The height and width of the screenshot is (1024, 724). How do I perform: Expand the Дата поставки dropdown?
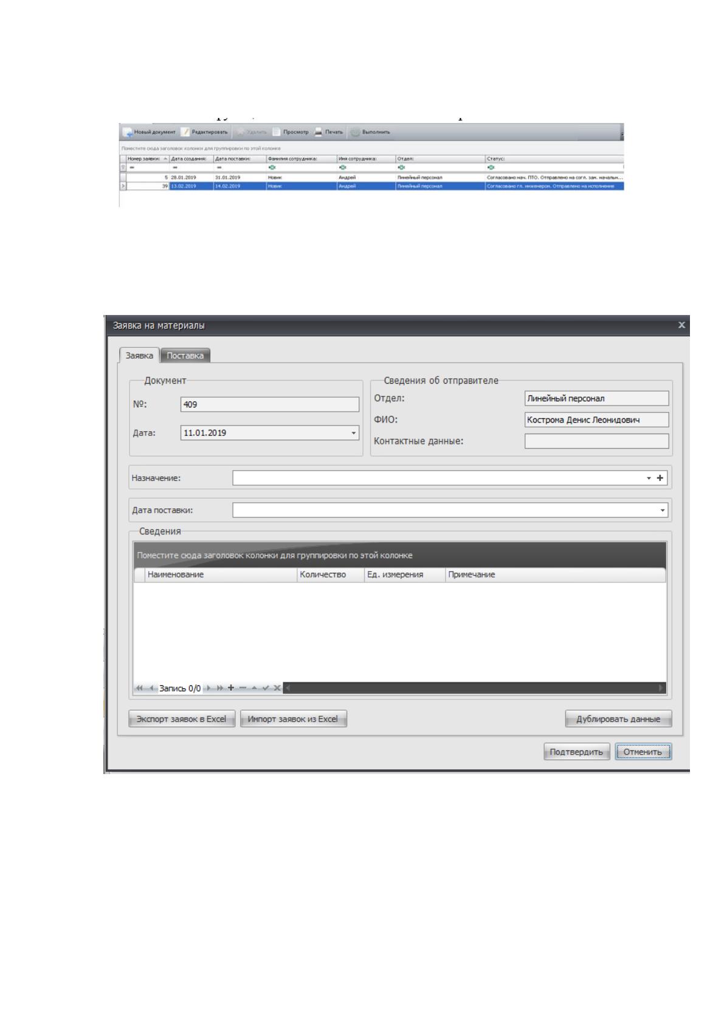(663, 510)
